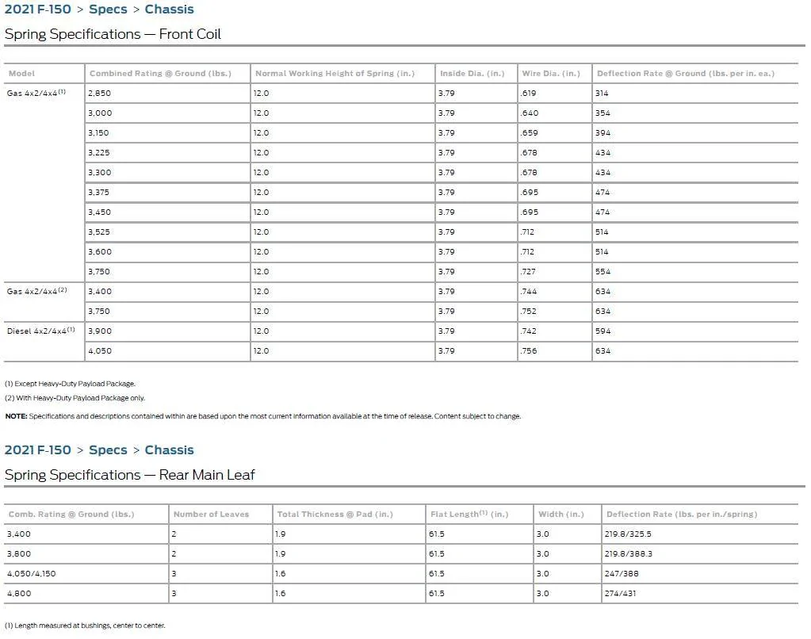Image resolution: width=811 pixels, height=639 pixels.
Task: Click the "Combined Rating @ Ground (lbs.)" column header
Action: [160, 74]
